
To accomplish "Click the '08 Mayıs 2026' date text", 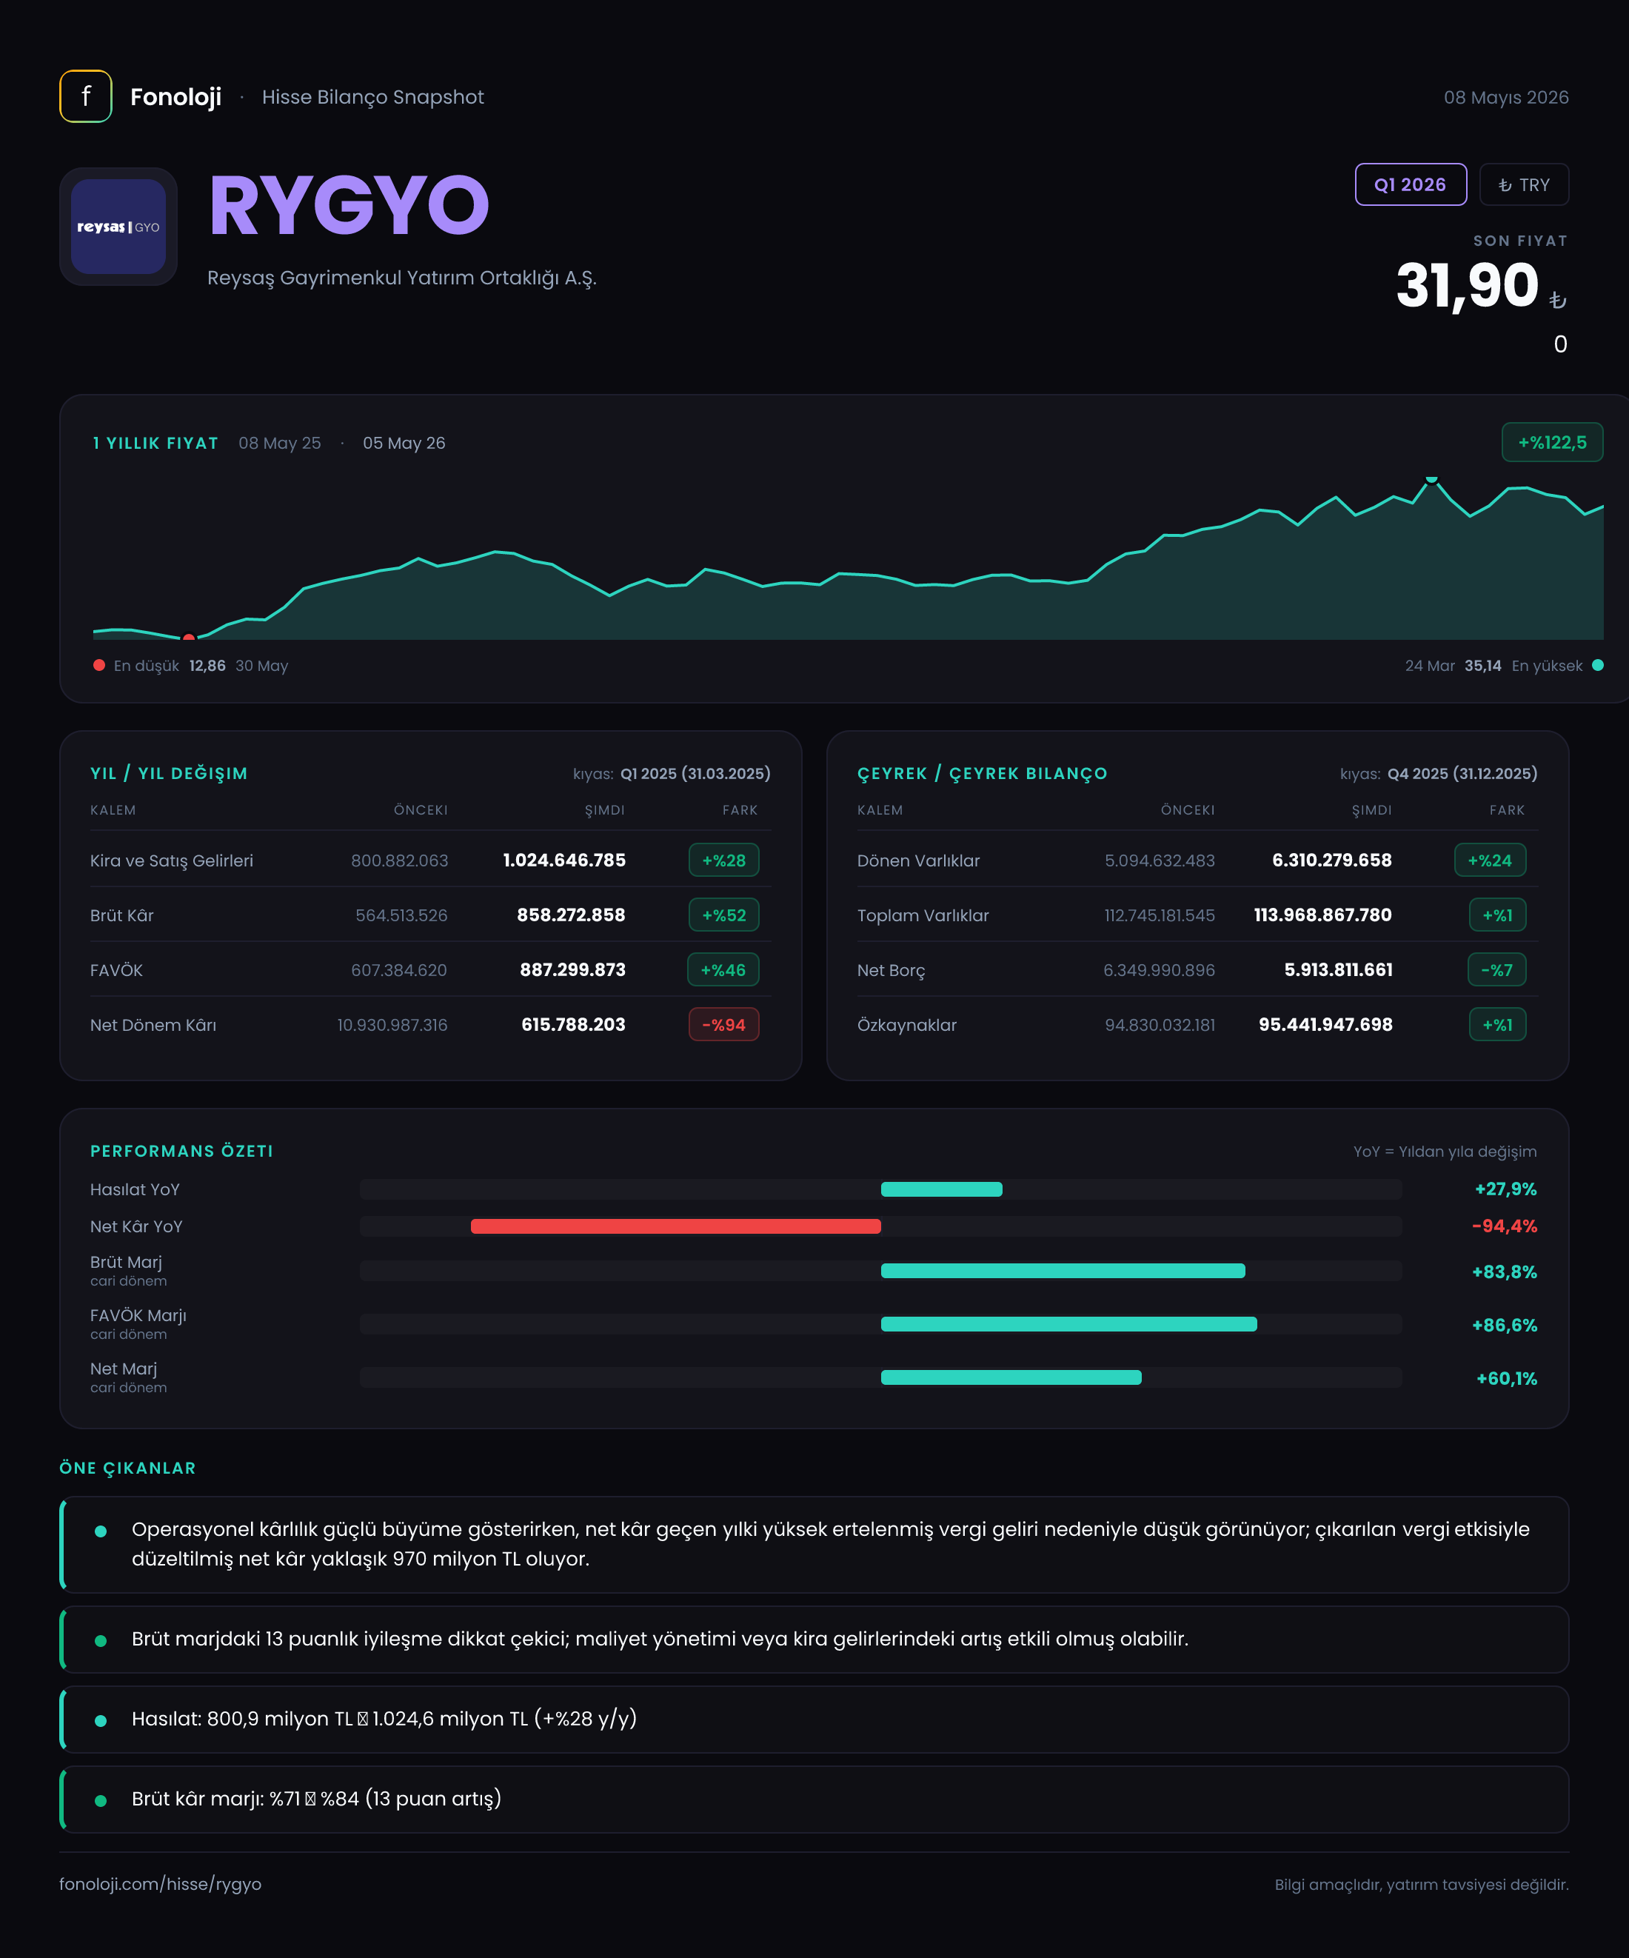I will [x=1506, y=97].
